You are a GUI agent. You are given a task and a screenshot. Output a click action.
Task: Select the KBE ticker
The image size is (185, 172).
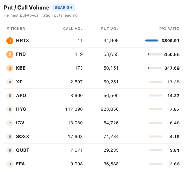pyautogui.click(x=21, y=68)
